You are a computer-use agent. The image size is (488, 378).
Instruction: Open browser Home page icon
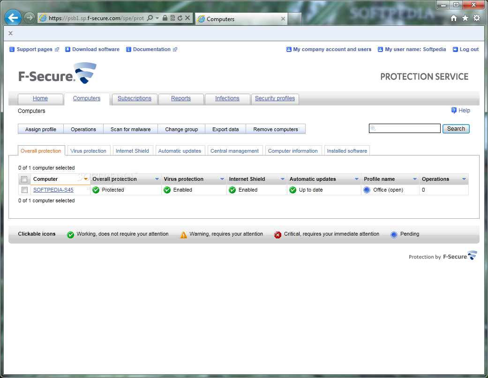pos(454,18)
